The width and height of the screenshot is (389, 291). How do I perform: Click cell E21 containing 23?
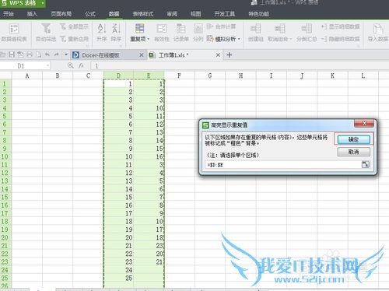pyautogui.click(x=149, y=246)
